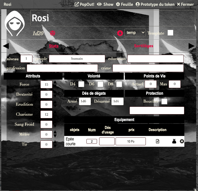Click the Max hit points field
198x191 pixels.
(x=175, y=84)
